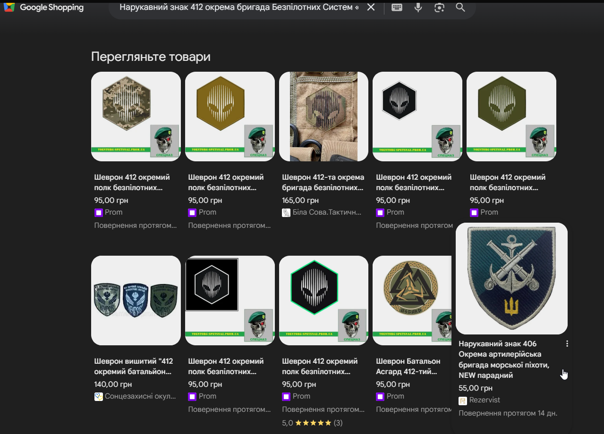Click the Біла Сова seller icon
This screenshot has height=434, width=604.
(286, 213)
